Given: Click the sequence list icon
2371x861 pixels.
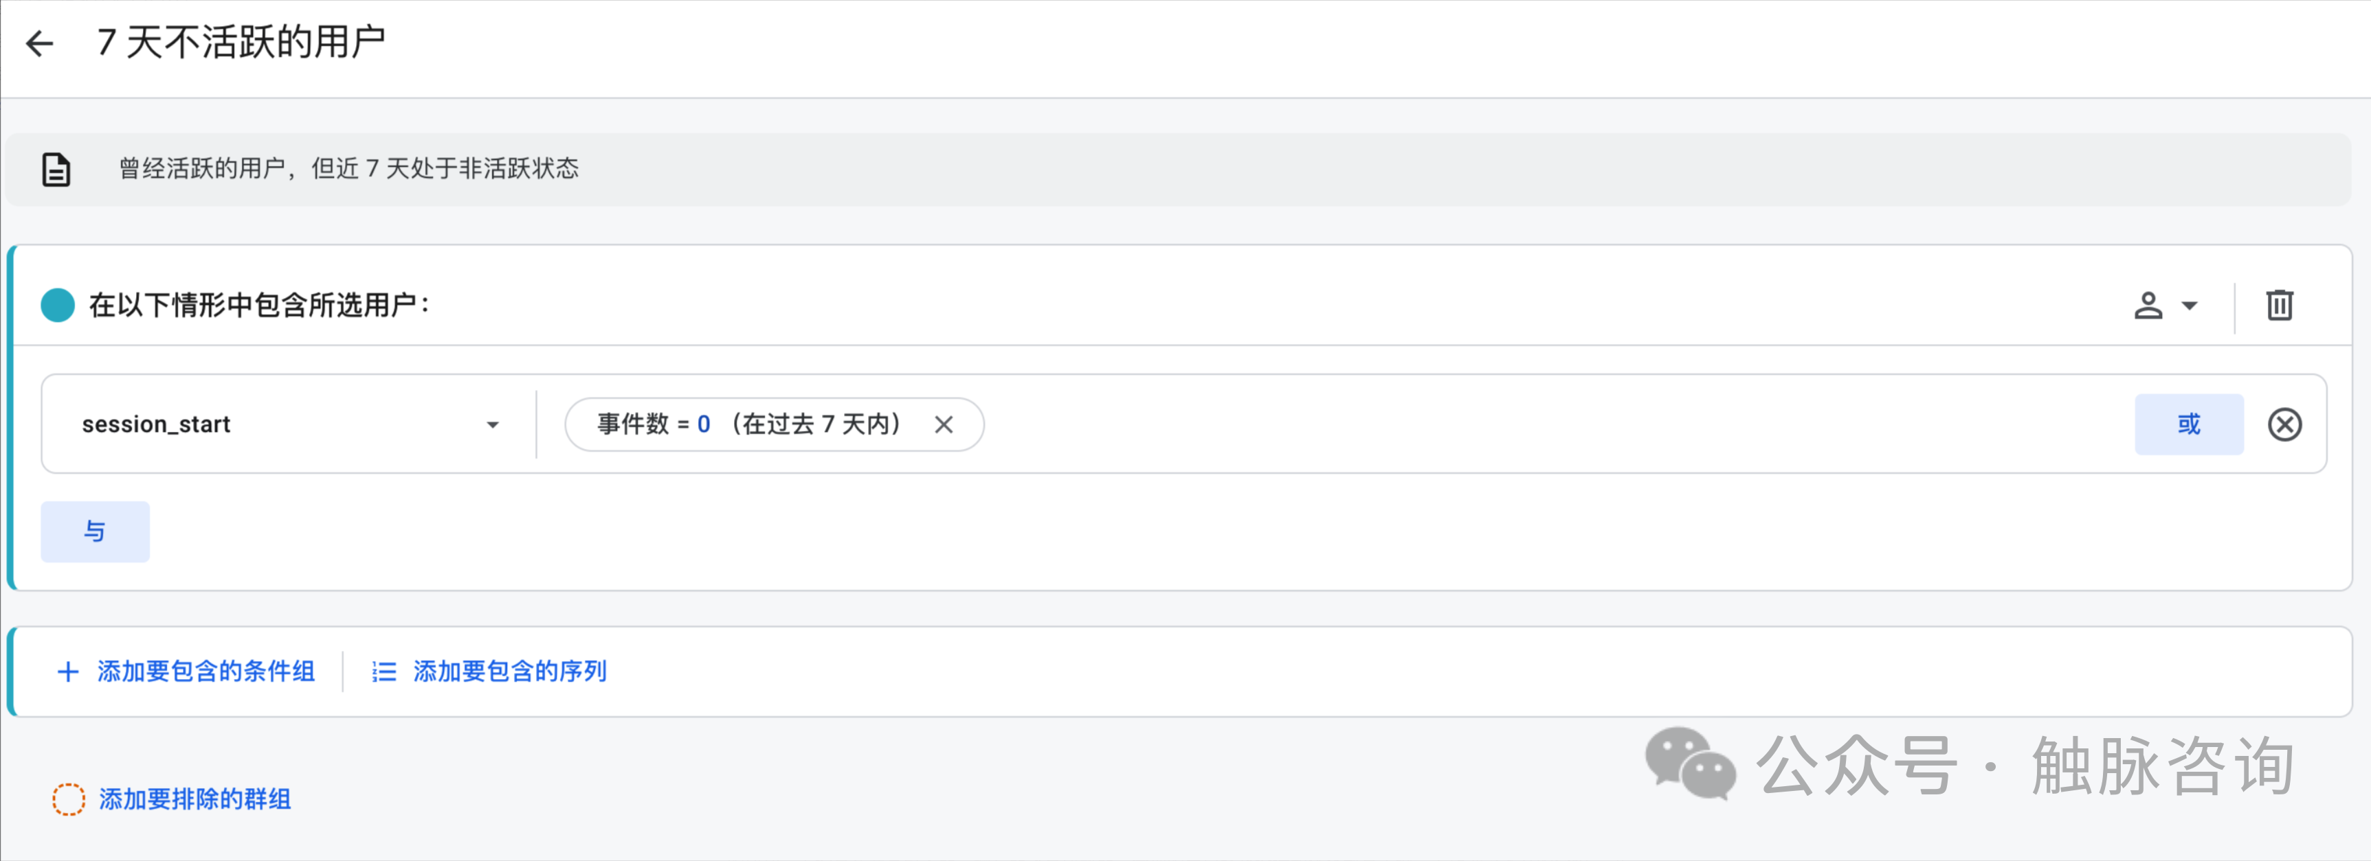Looking at the screenshot, I should click(x=383, y=672).
